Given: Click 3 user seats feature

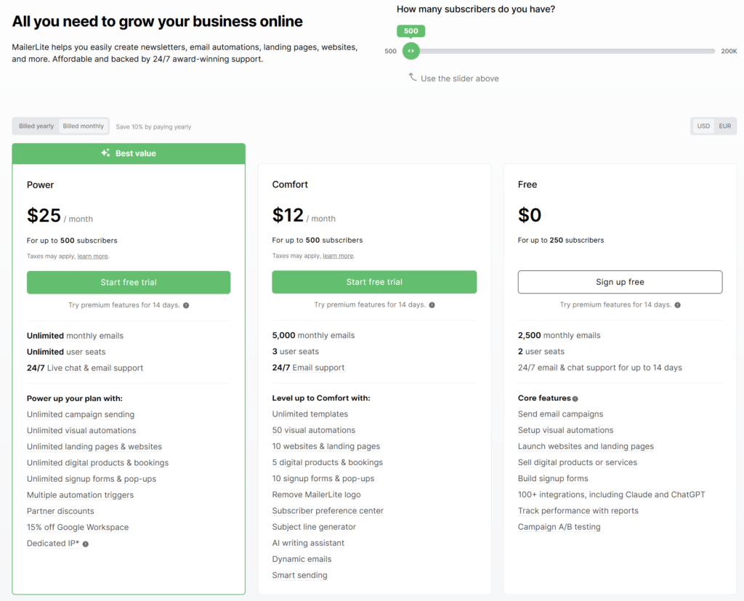Looking at the screenshot, I should tap(296, 351).
